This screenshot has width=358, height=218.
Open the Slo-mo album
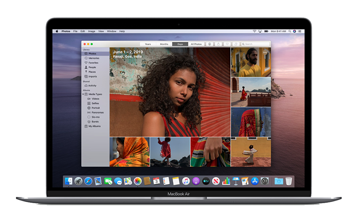point(96,117)
